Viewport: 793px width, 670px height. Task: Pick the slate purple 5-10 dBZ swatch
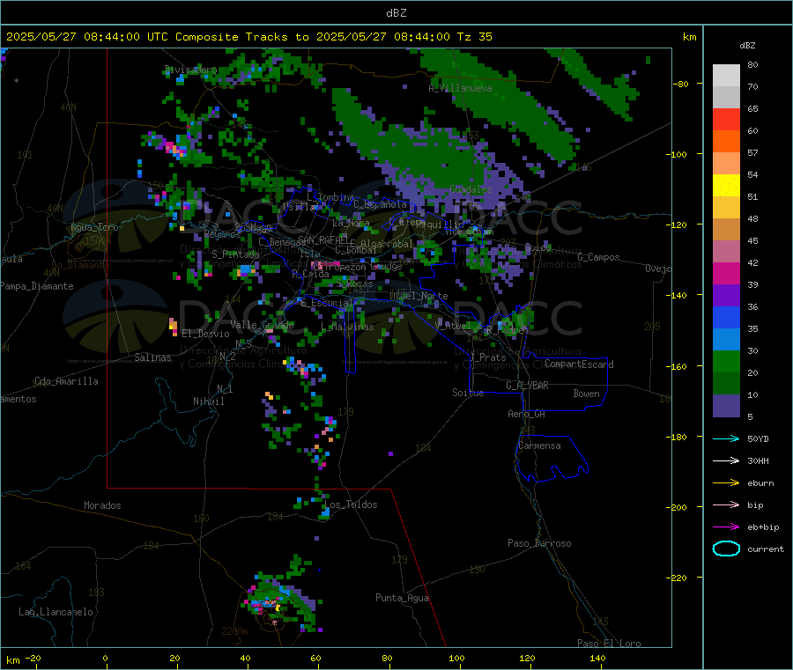click(x=726, y=406)
